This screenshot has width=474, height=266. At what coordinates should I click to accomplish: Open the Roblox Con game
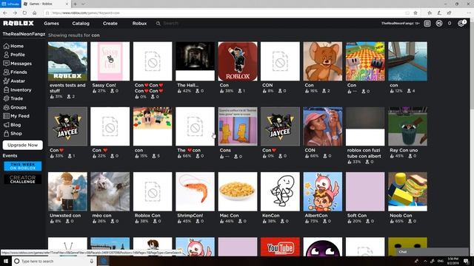(153, 192)
